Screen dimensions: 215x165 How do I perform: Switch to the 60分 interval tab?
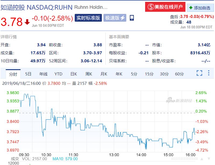coord(179,74)
